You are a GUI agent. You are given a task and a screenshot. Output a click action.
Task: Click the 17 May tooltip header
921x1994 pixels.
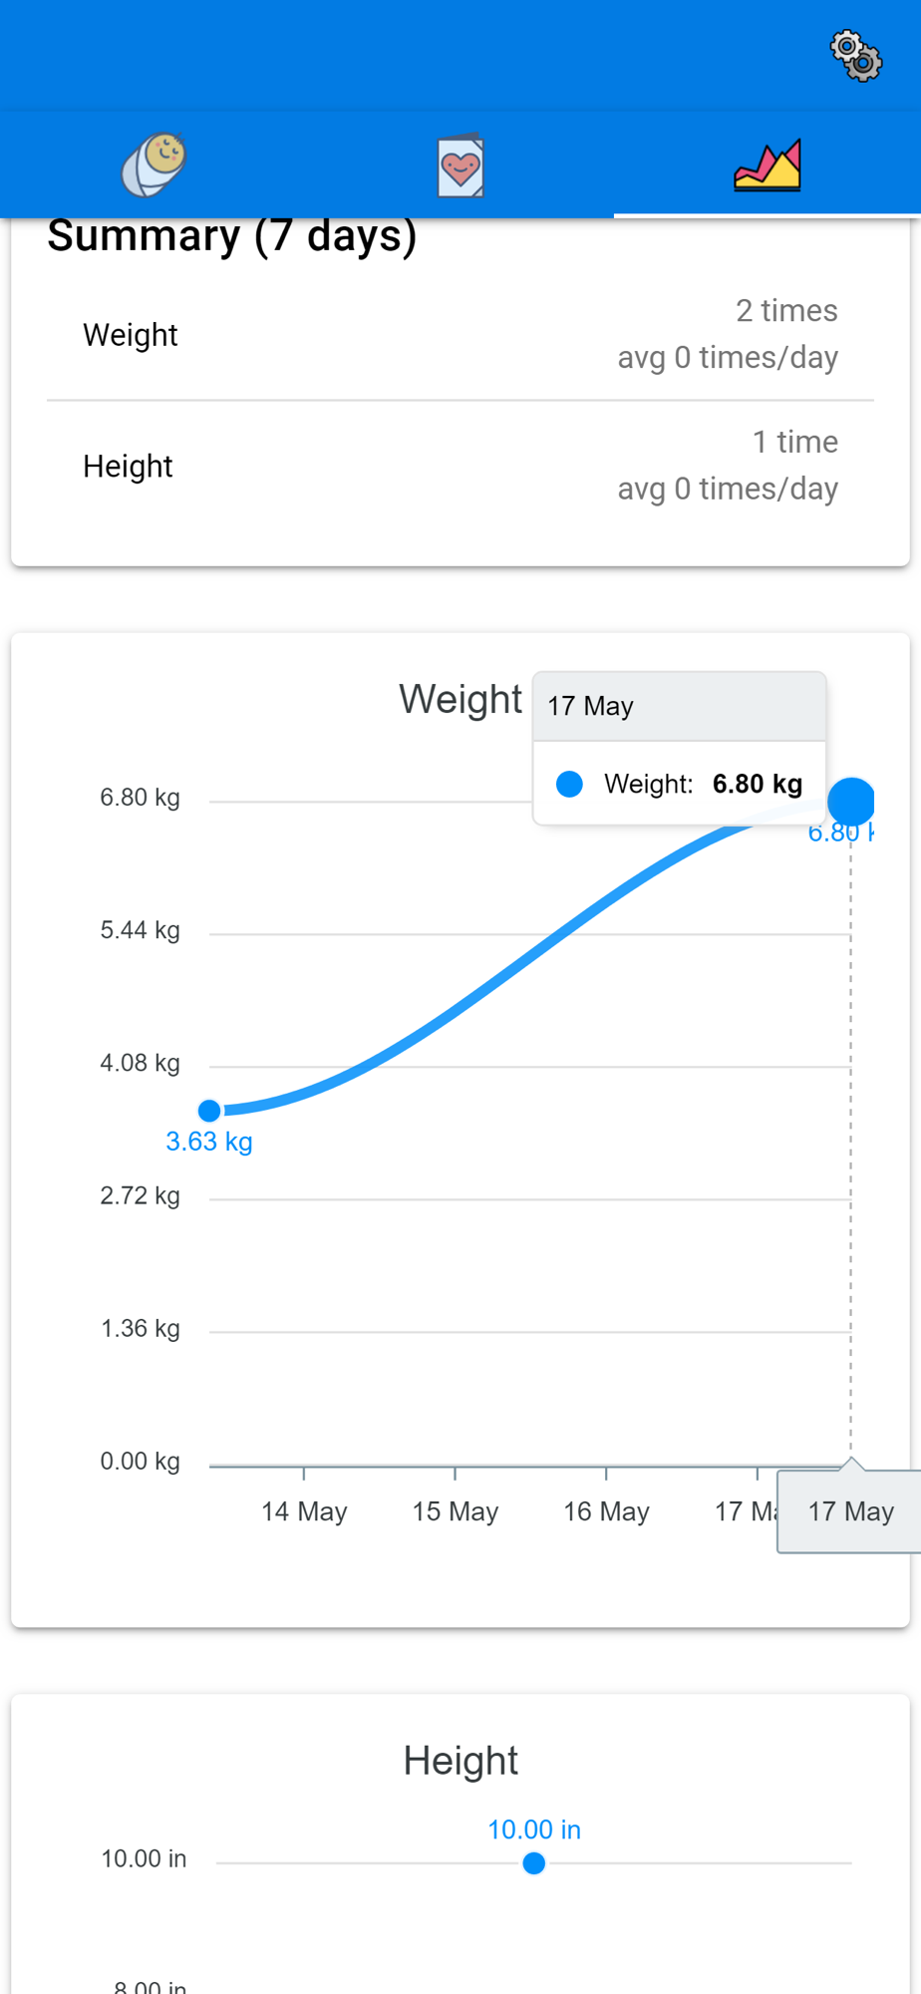(680, 706)
